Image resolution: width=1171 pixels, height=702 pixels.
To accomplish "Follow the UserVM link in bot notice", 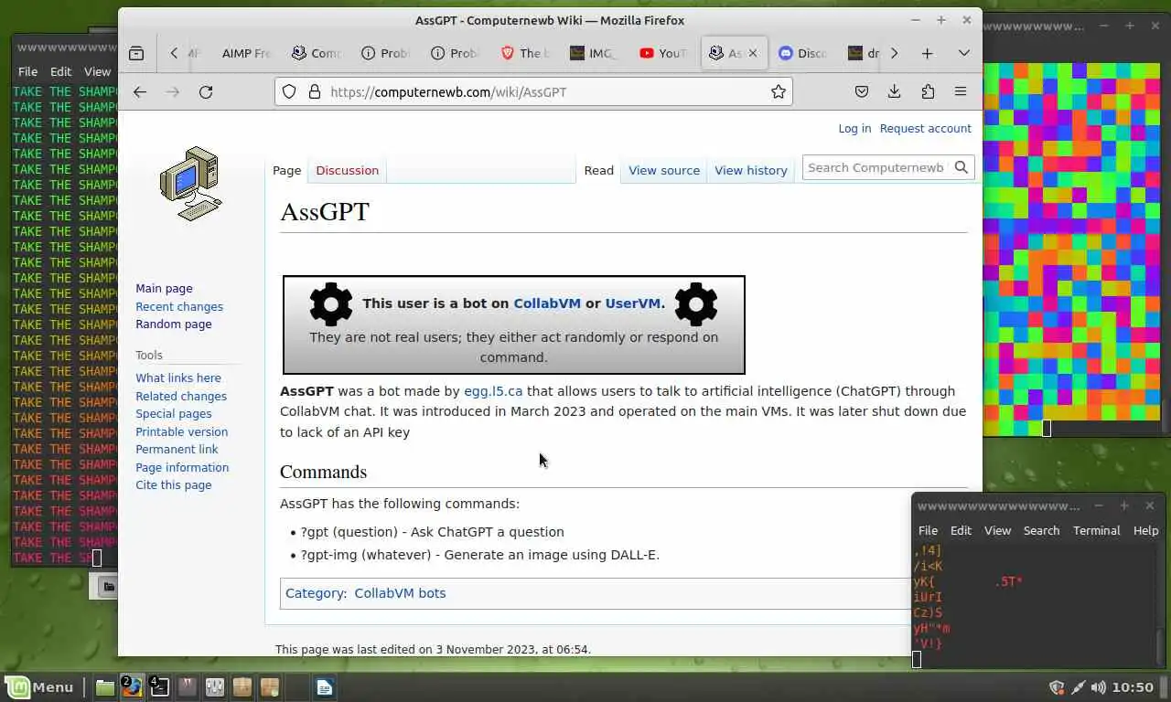I will pyautogui.click(x=632, y=303).
